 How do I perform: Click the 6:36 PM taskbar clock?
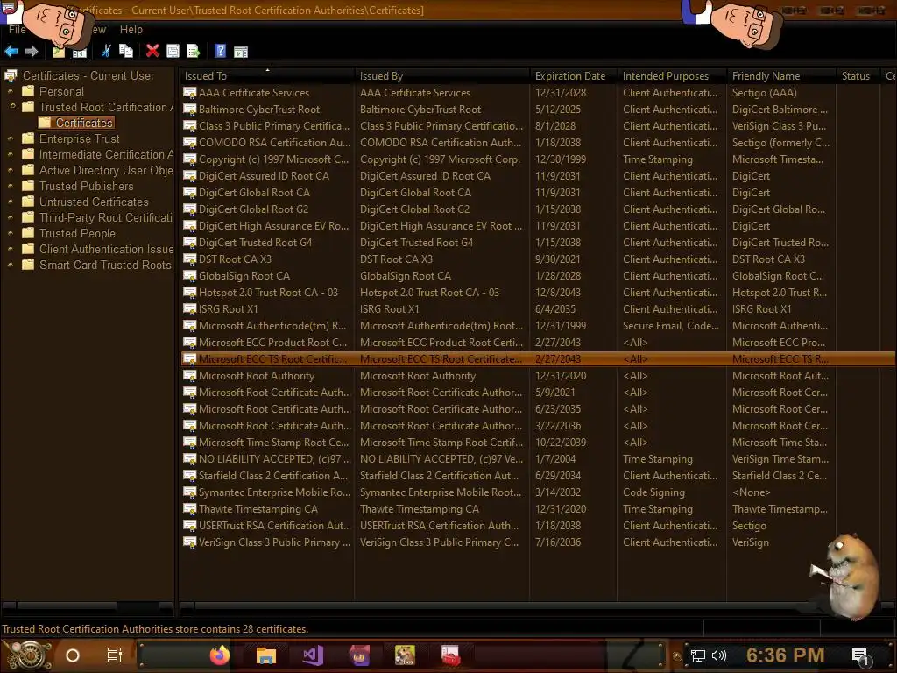tap(786, 655)
